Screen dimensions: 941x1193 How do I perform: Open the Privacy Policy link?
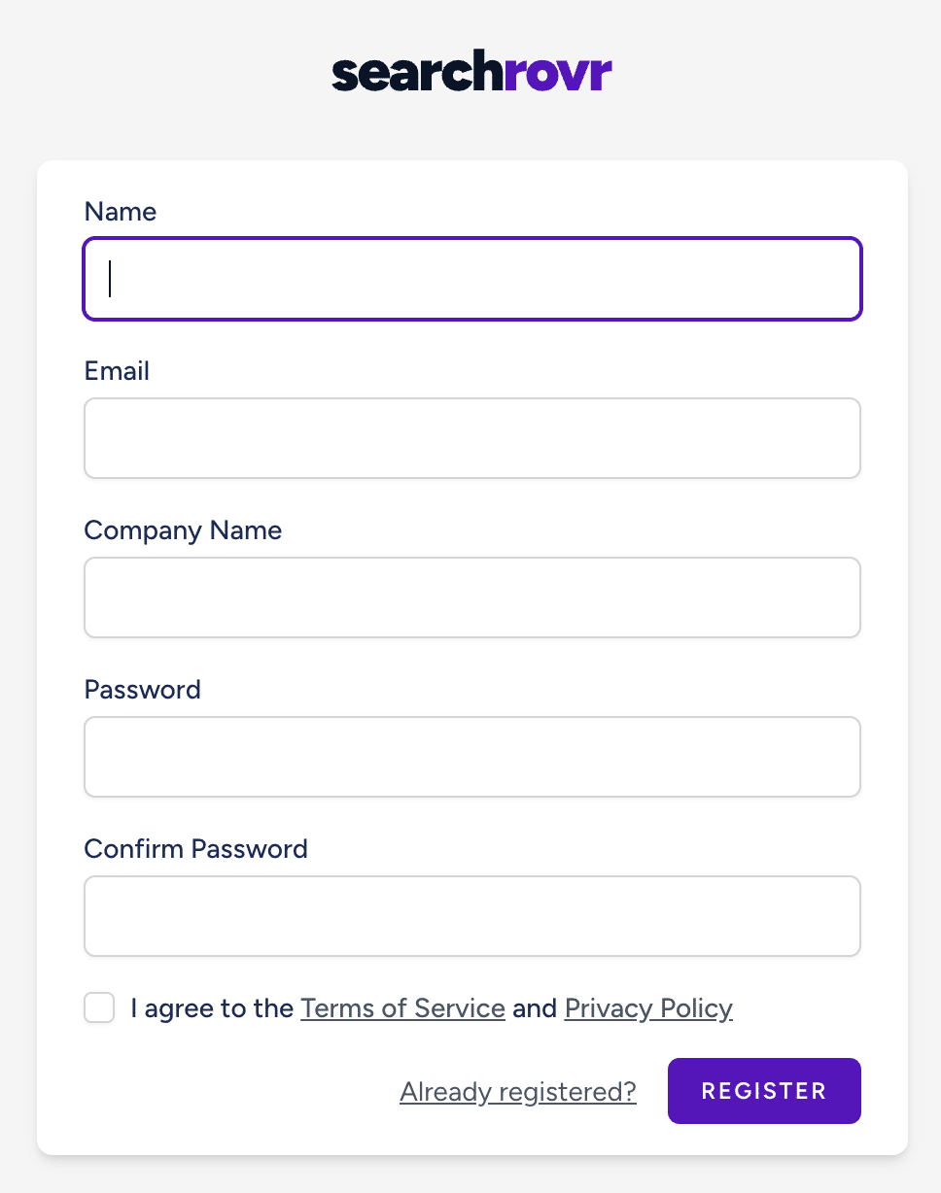click(x=648, y=1008)
